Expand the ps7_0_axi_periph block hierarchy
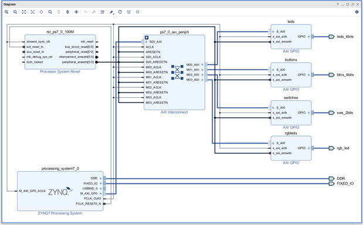Screen dimensions: 363x225 [x=147, y=37]
